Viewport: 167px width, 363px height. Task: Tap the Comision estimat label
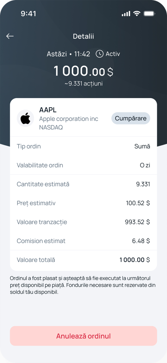pyautogui.click(x=41, y=241)
